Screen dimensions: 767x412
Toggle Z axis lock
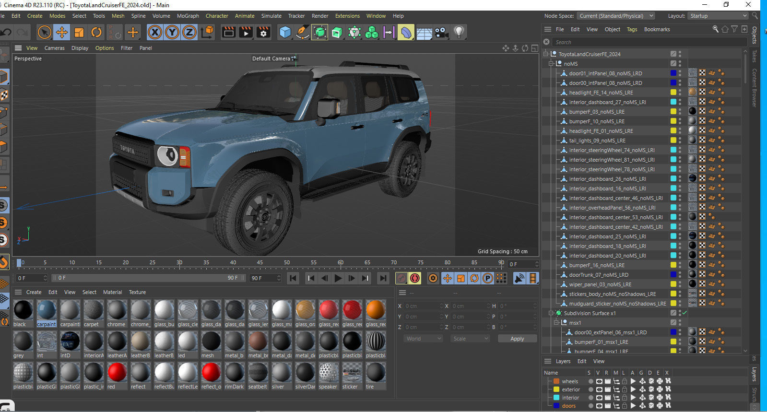point(189,32)
